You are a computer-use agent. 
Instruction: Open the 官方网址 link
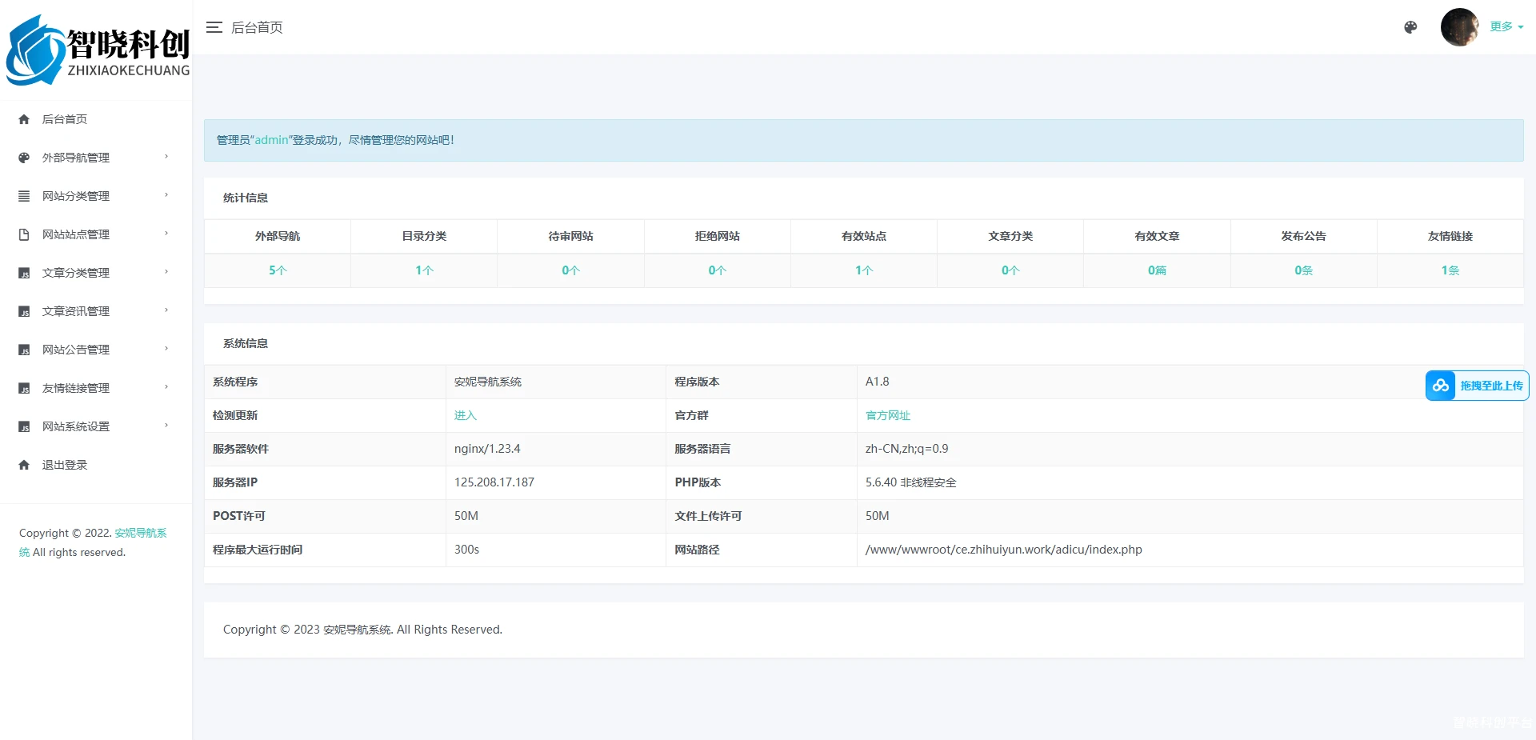887,415
